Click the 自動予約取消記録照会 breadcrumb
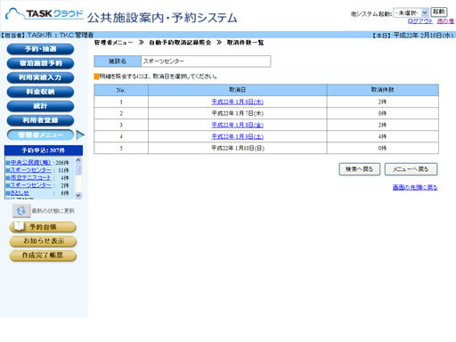456x342 pixels. [180, 43]
